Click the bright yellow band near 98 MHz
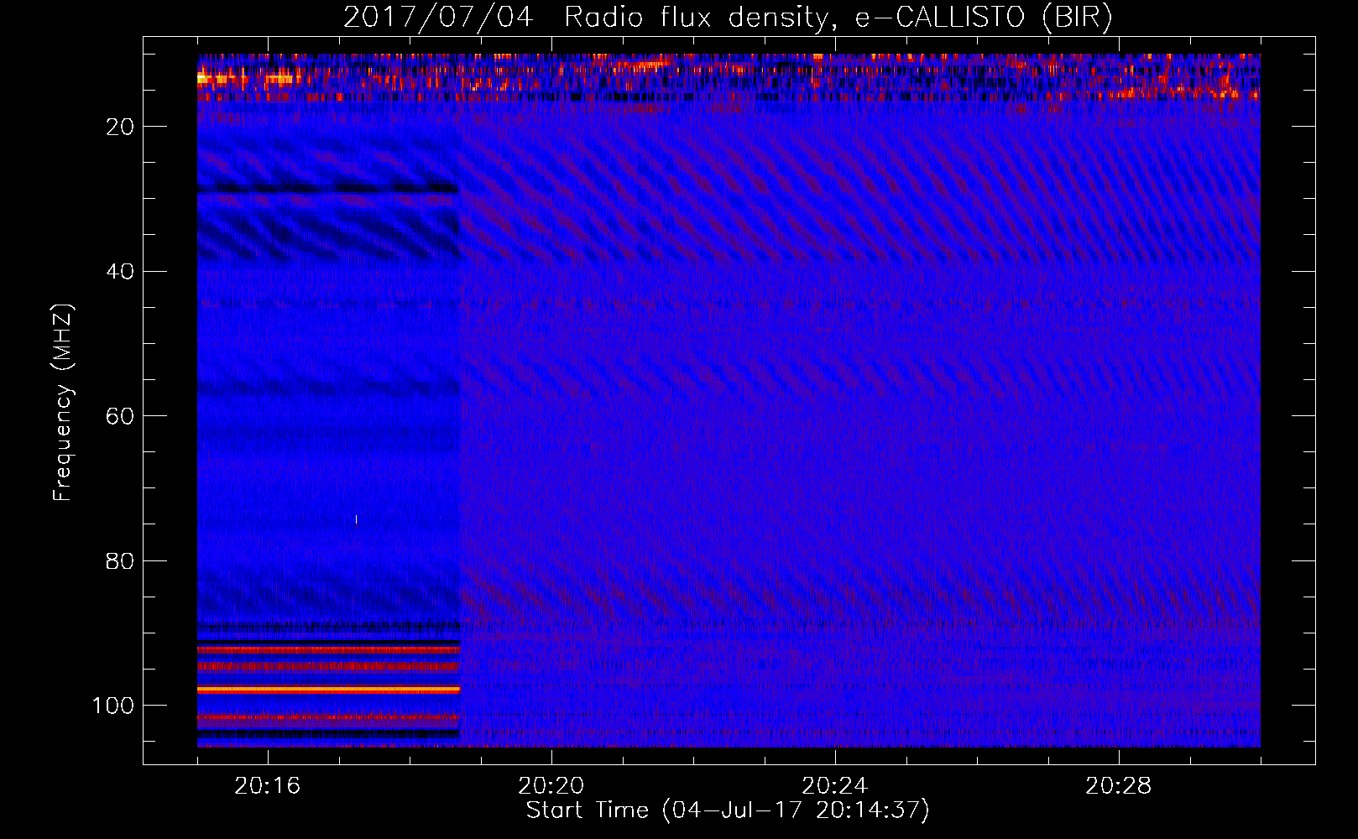The image size is (1358, 839). (x=329, y=690)
